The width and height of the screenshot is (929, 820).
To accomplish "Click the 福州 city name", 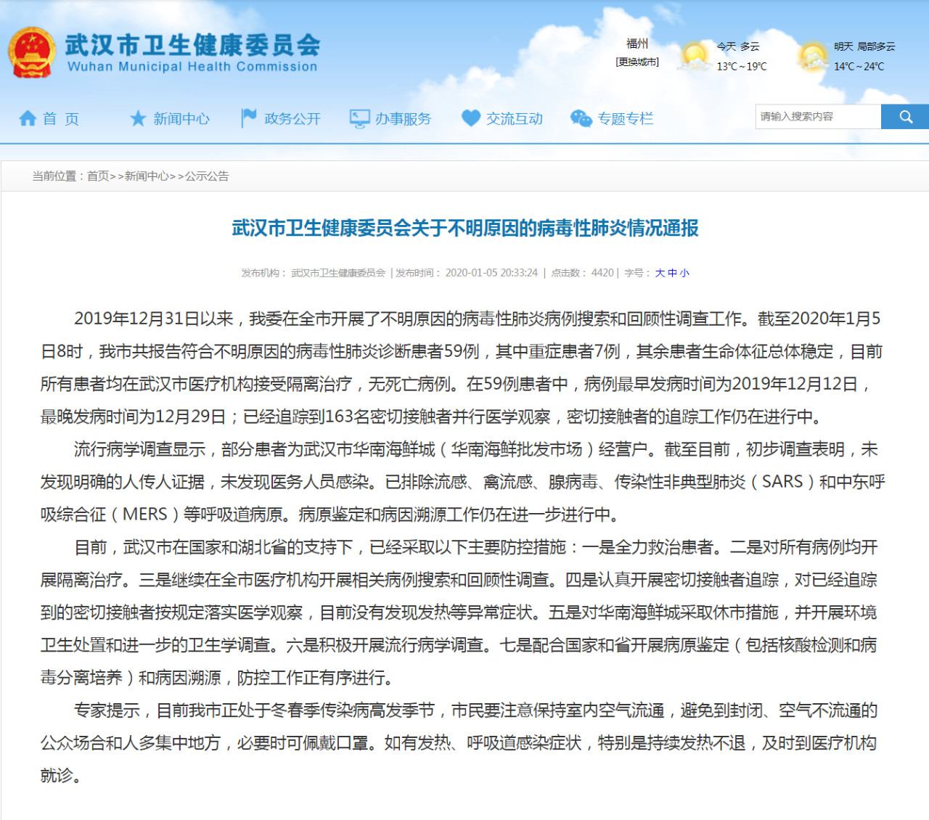I will tap(637, 44).
